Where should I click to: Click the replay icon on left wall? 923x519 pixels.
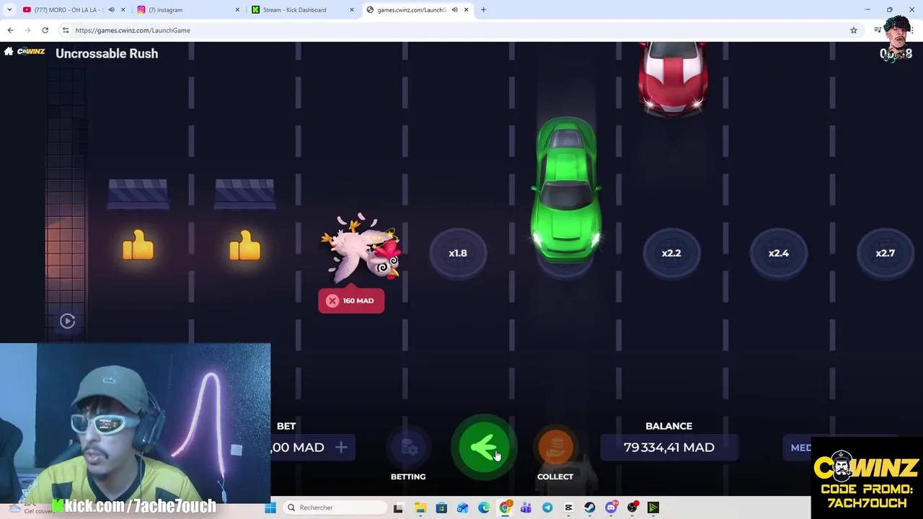(x=67, y=321)
